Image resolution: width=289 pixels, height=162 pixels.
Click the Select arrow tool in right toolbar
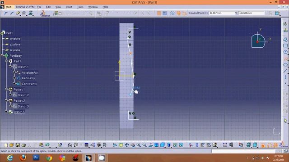pos(285,121)
